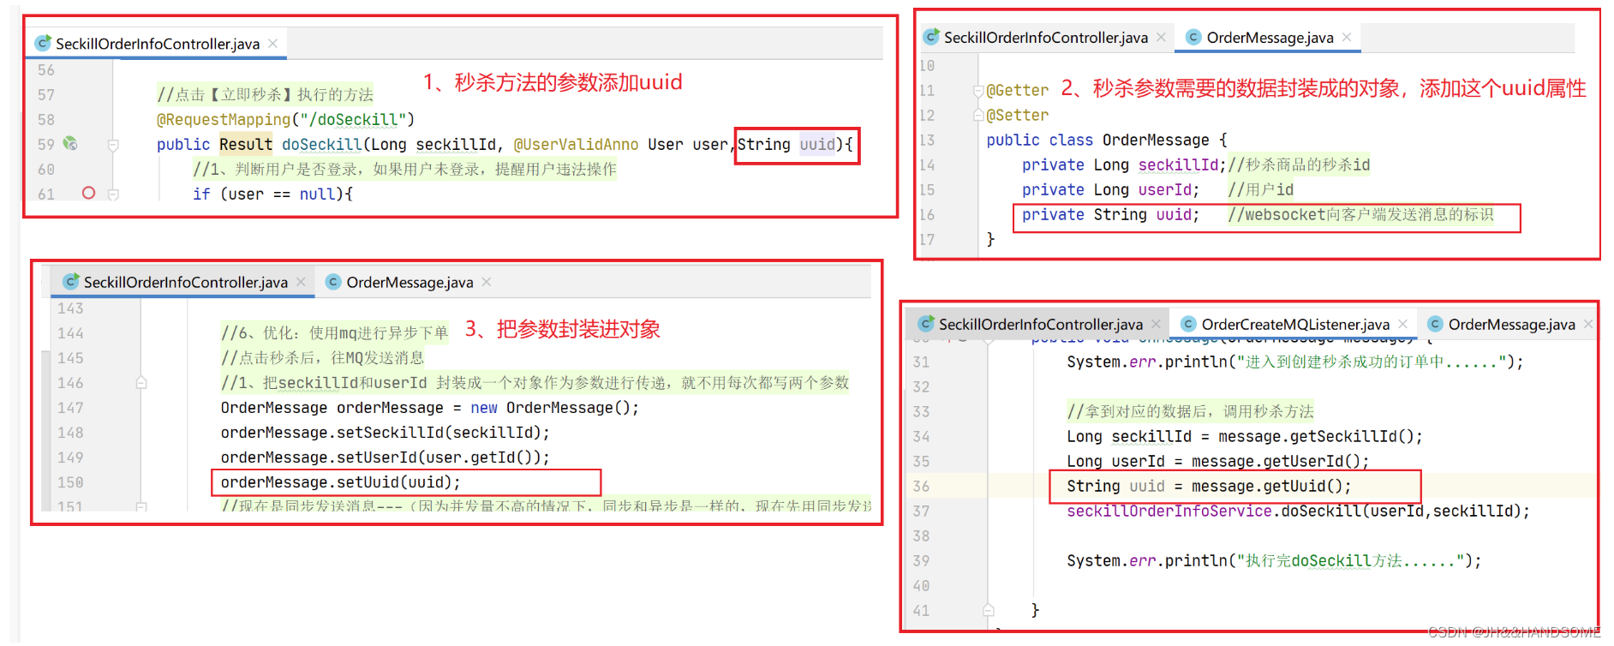Click "Long seckillId = message.getSeckillId();" line
This screenshot has width=1614, height=646.
(x=1244, y=436)
